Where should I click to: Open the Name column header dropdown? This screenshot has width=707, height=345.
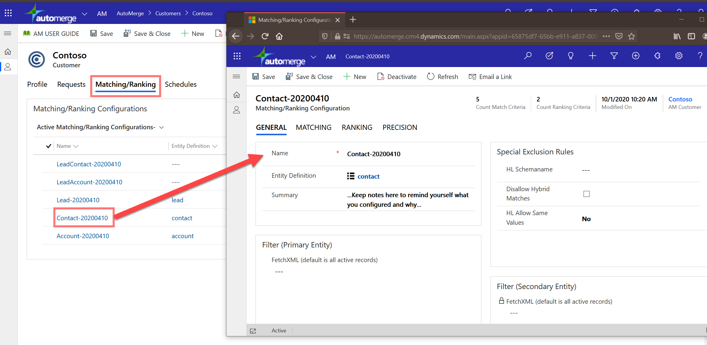67,146
